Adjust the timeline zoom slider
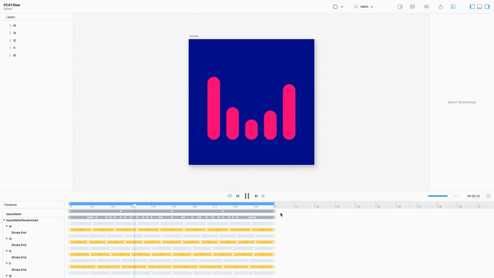 pos(443,196)
